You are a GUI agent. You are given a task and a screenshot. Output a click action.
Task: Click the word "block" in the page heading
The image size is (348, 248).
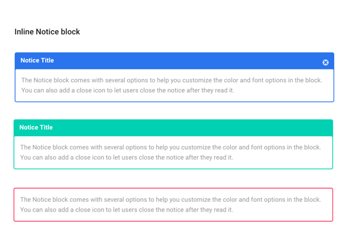click(x=70, y=32)
